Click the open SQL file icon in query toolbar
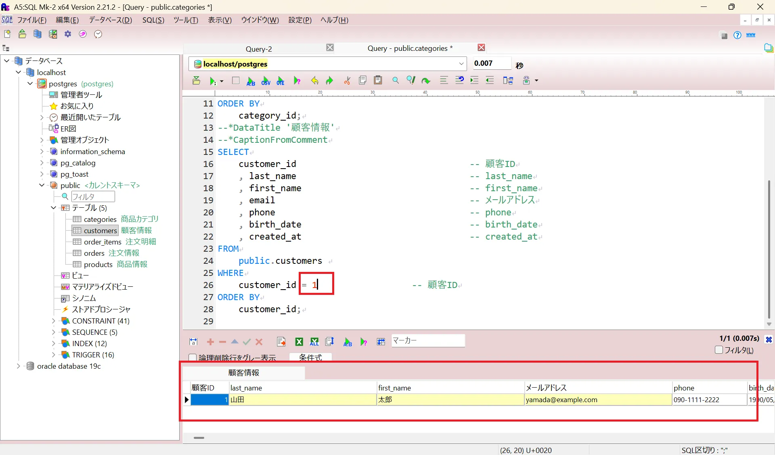 [196, 80]
